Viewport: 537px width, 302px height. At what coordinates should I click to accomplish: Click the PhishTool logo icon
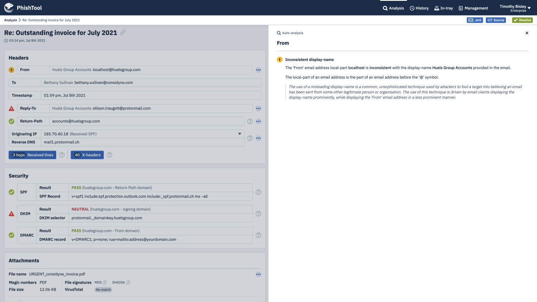(x=9, y=8)
